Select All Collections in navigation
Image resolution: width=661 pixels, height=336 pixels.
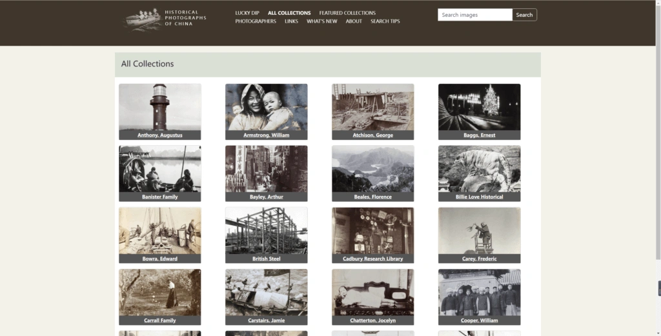[289, 13]
